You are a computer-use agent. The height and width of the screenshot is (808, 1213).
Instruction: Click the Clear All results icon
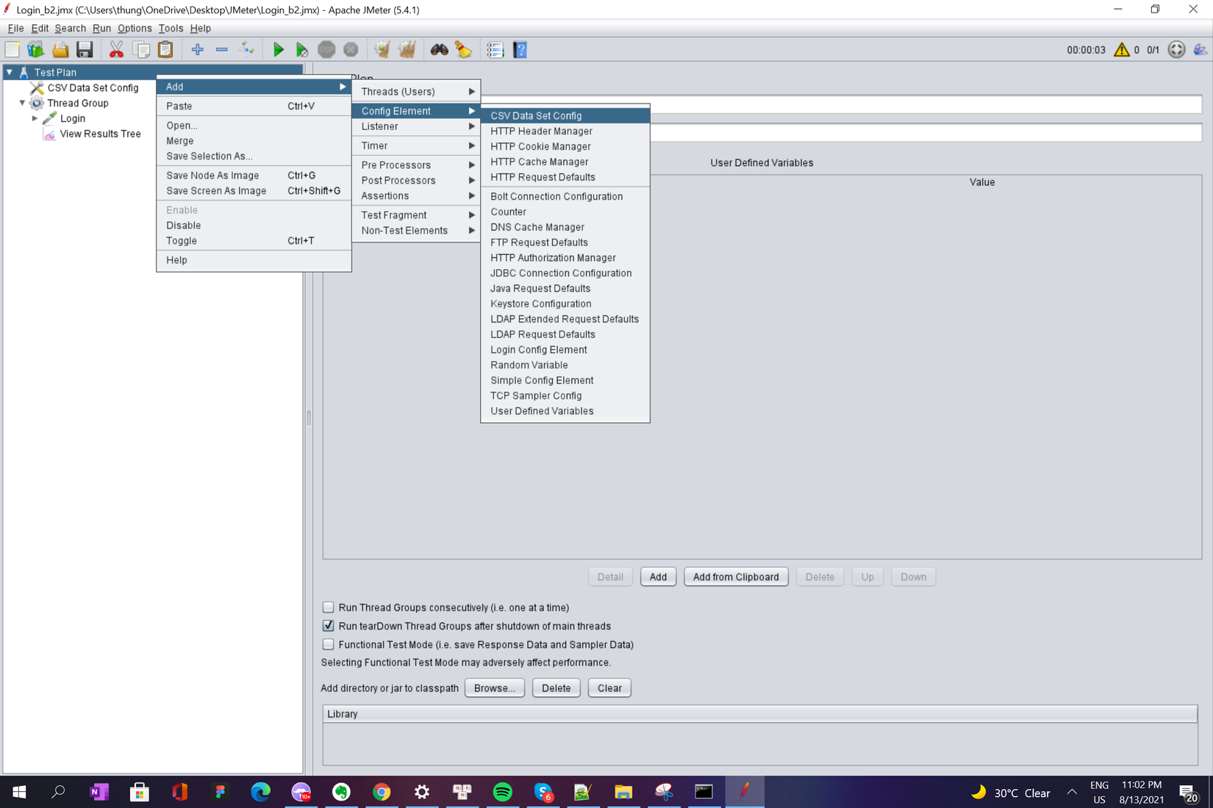click(x=407, y=49)
